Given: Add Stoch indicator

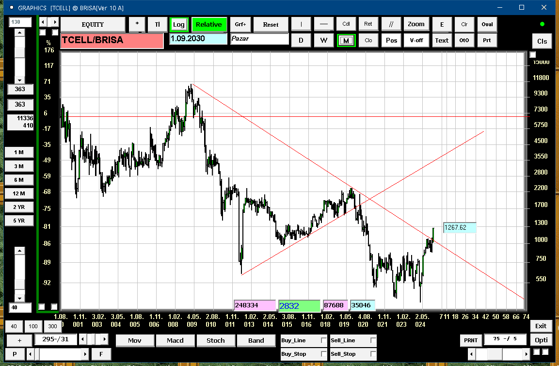Looking at the screenshot, I should [216, 340].
